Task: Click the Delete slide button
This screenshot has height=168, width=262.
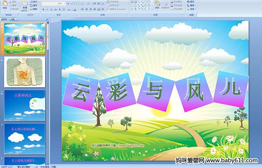Action: point(34,9)
